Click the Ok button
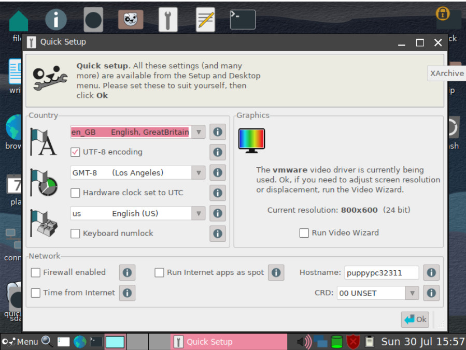 (x=415, y=319)
